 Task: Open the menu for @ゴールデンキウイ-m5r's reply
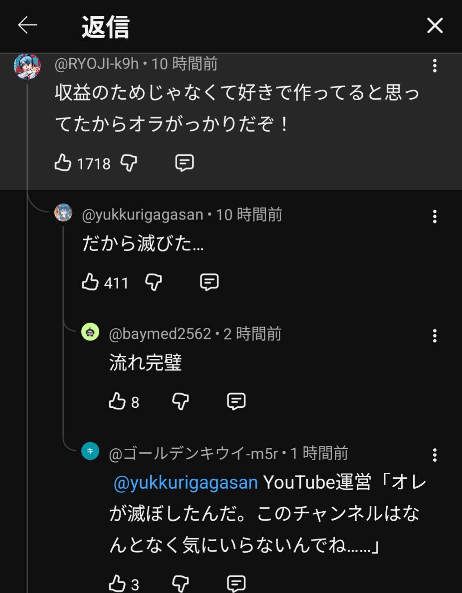click(435, 455)
